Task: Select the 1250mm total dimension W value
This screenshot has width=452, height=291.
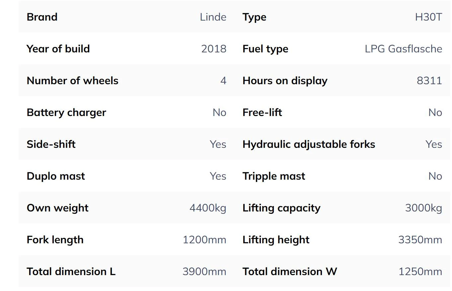Action: (420, 271)
